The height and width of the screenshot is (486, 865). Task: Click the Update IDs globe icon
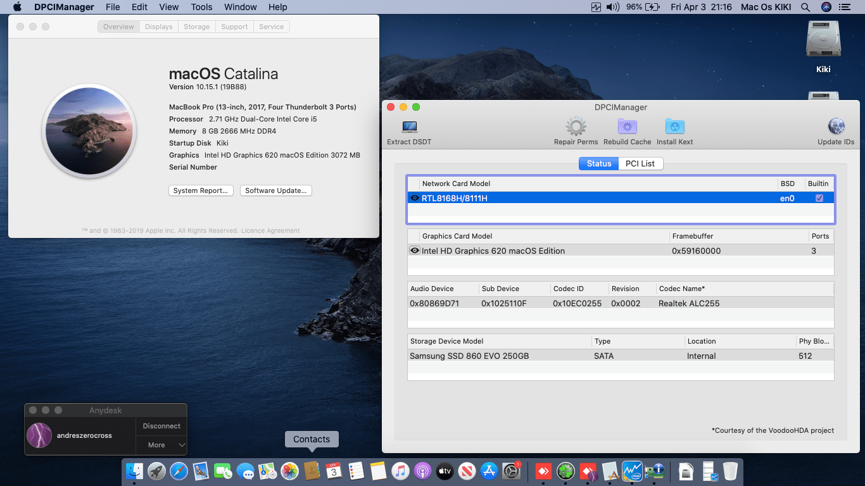836,127
